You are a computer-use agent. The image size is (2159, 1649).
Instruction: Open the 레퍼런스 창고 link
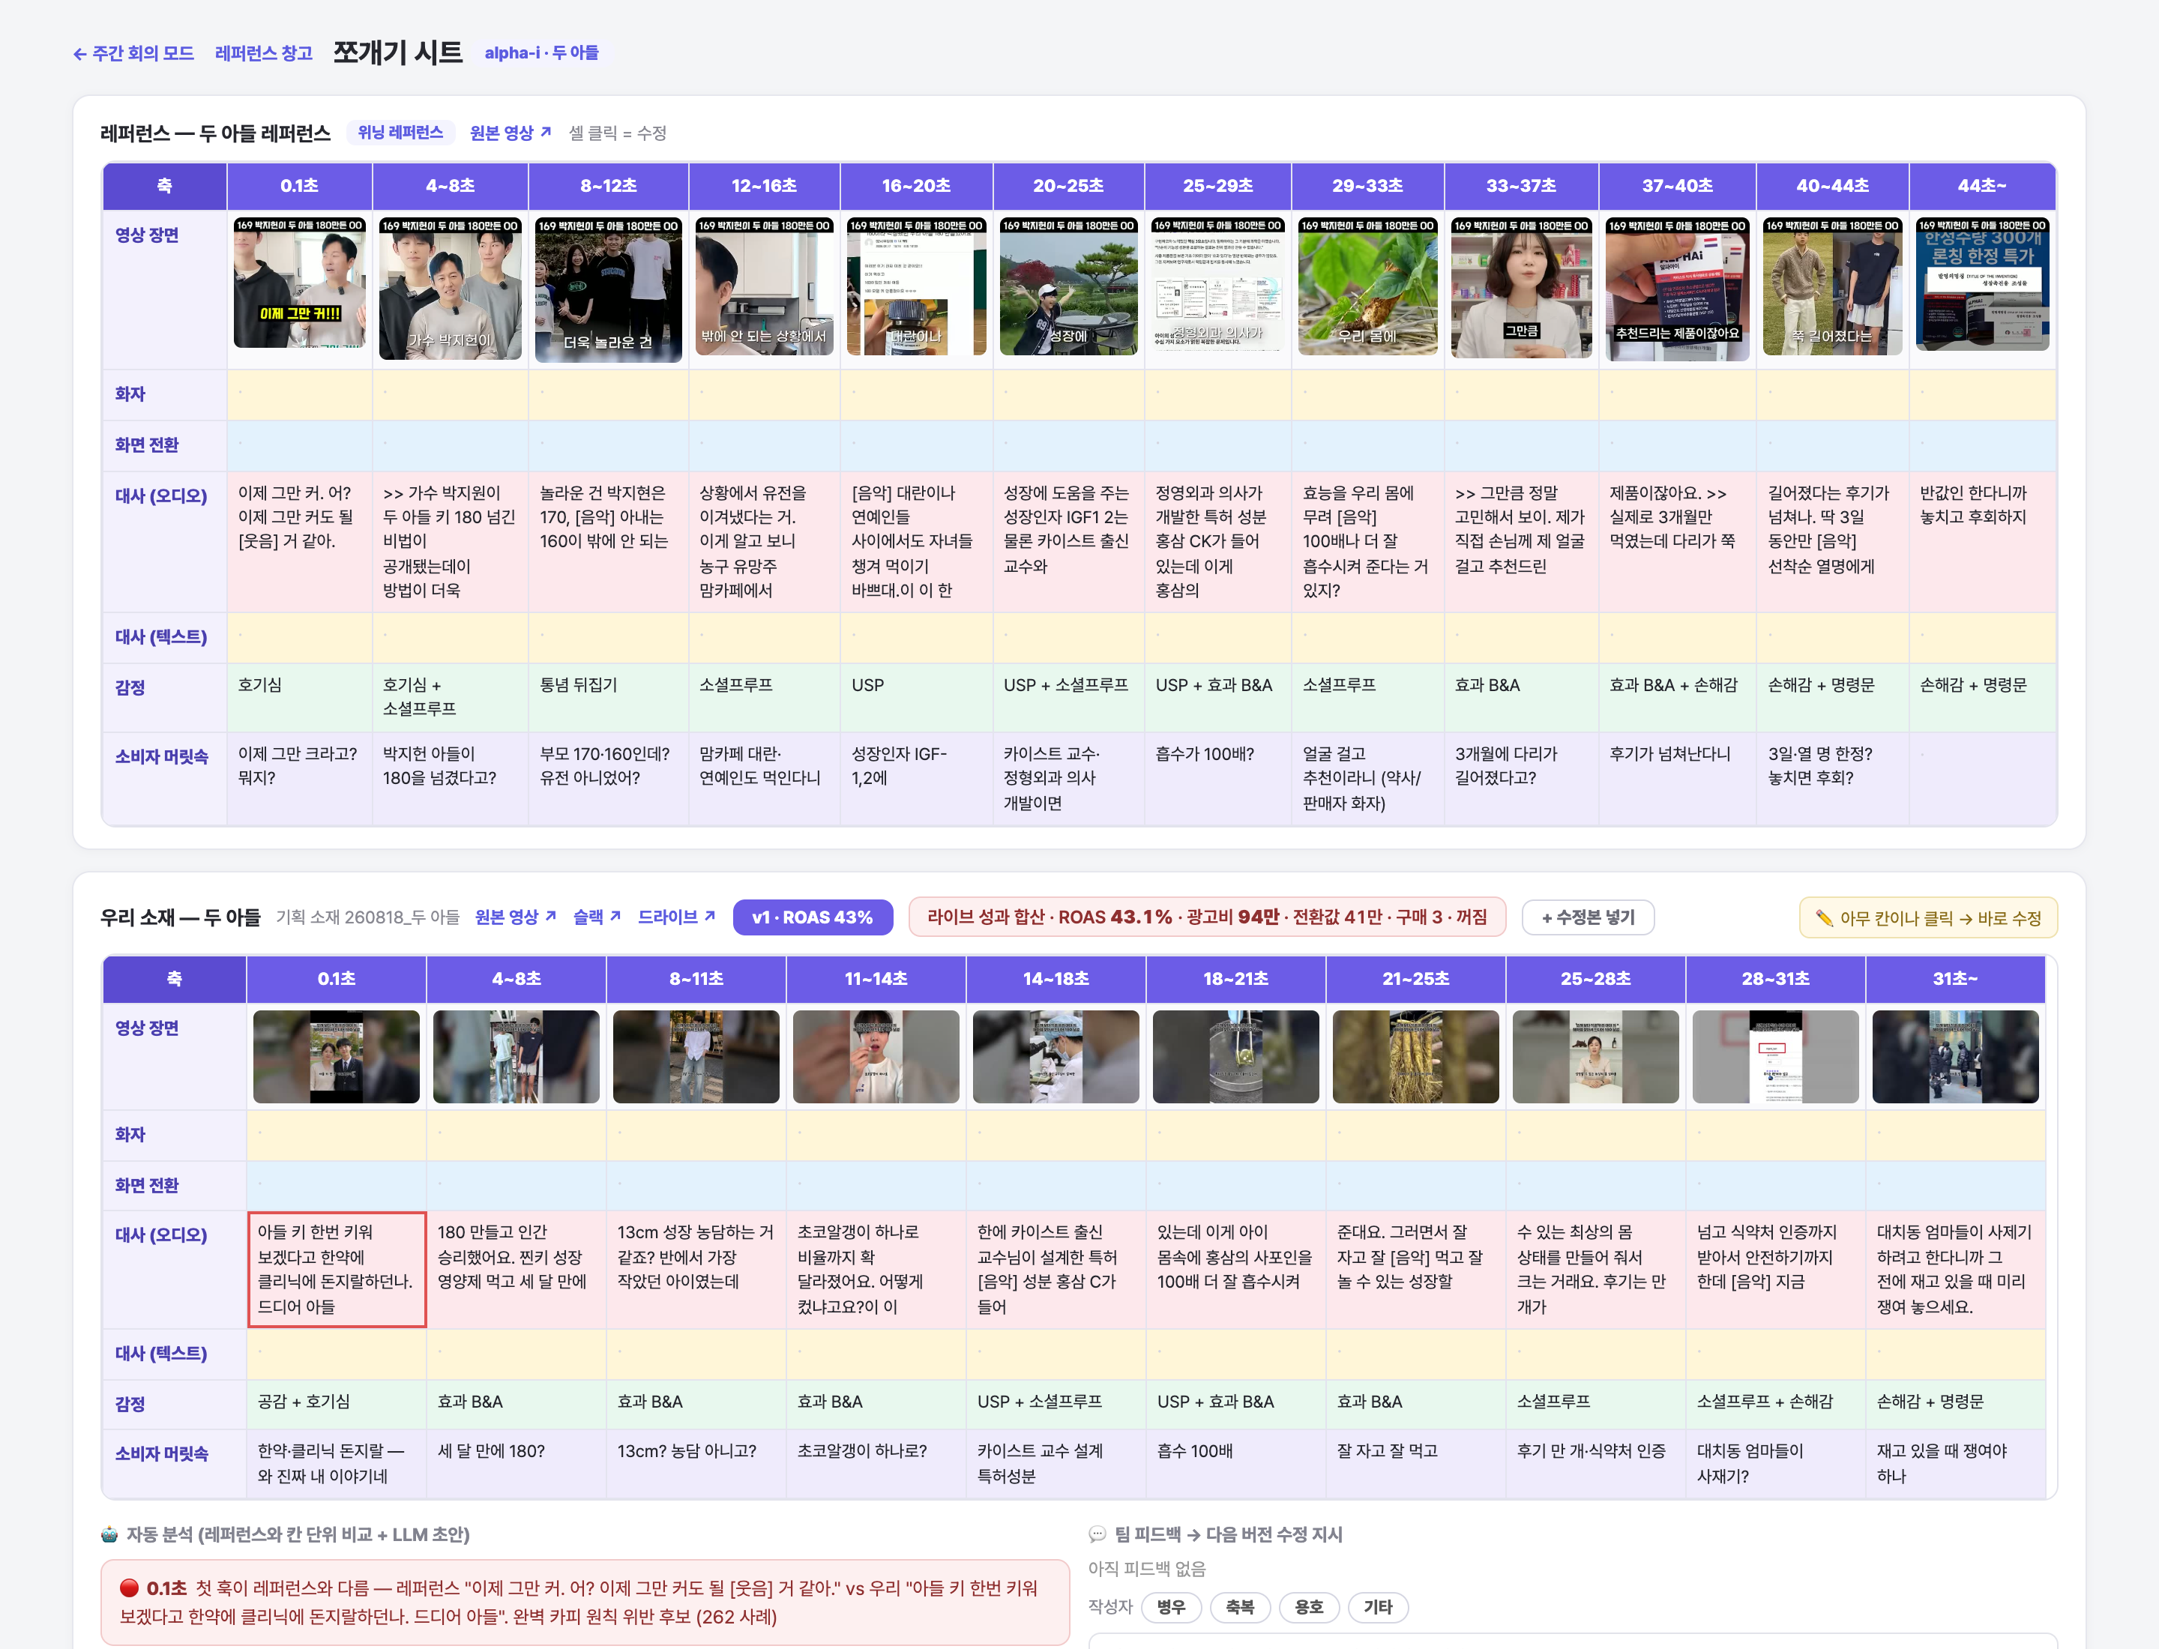pos(263,53)
